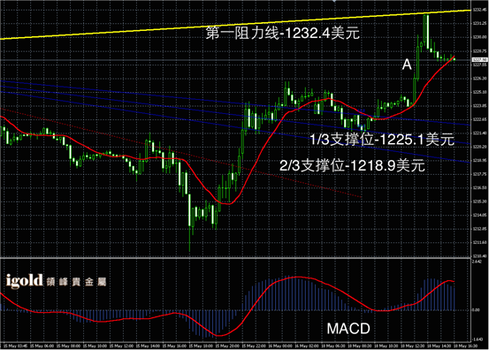489x350 pixels.
Task: Click the 1210.40 price at axis bottom
Action: (x=479, y=256)
